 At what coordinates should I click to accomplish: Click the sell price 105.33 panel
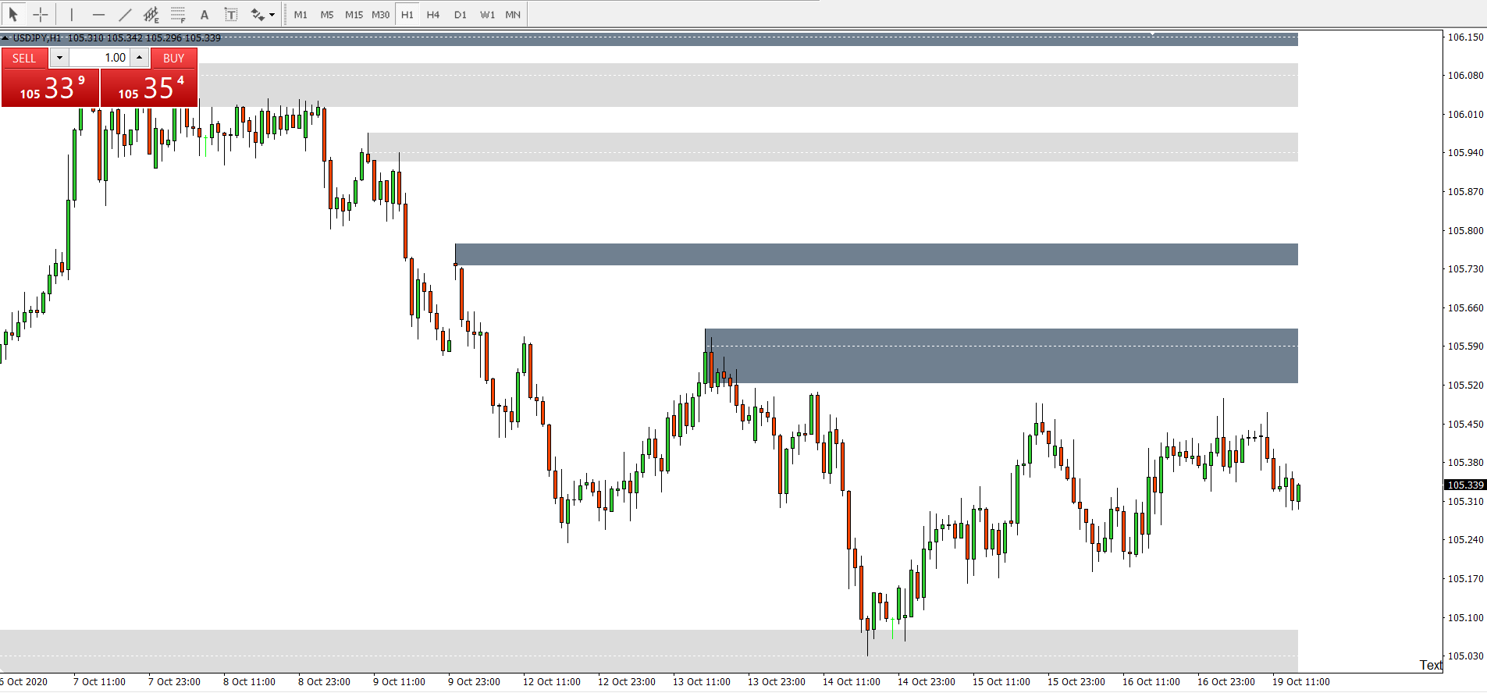(x=50, y=87)
